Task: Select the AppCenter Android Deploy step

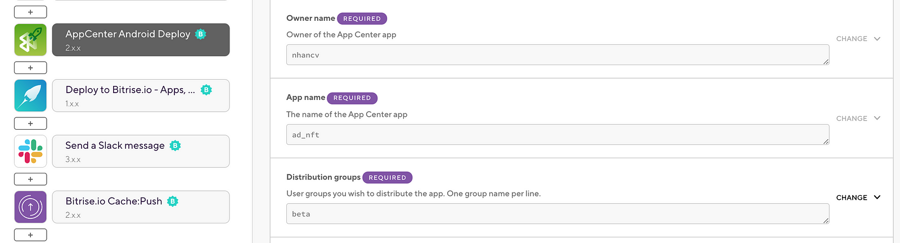Action: point(141,40)
